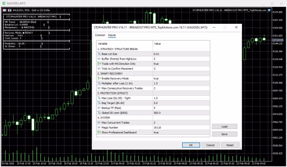
Task: Select the 'Base Lot Size' variable label
Action: click(x=109, y=54)
